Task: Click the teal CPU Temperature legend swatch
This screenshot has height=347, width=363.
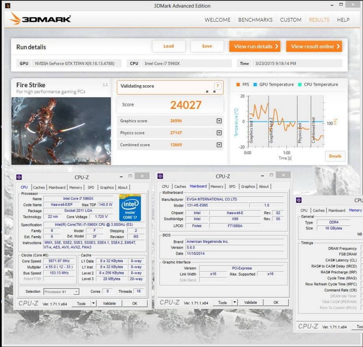Action: [x=299, y=85]
